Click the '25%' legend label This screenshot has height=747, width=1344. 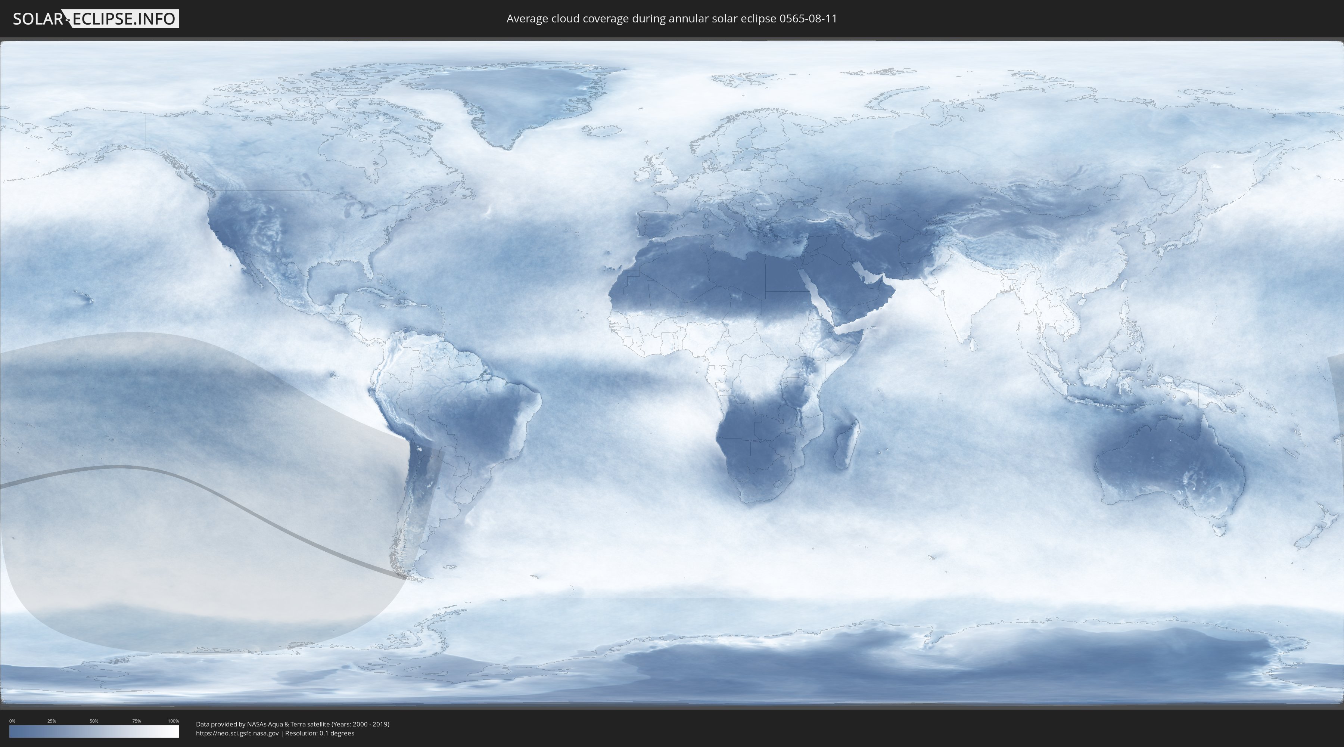coord(52,721)
